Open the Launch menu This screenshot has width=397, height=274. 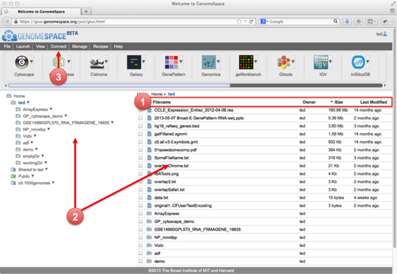point(23,47)
